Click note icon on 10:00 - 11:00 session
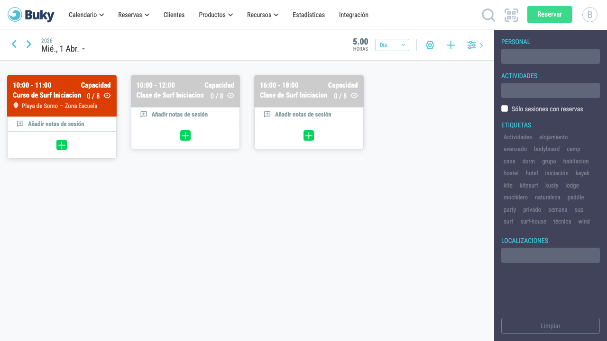Screen dimensions: 607x341 (20, 124)
